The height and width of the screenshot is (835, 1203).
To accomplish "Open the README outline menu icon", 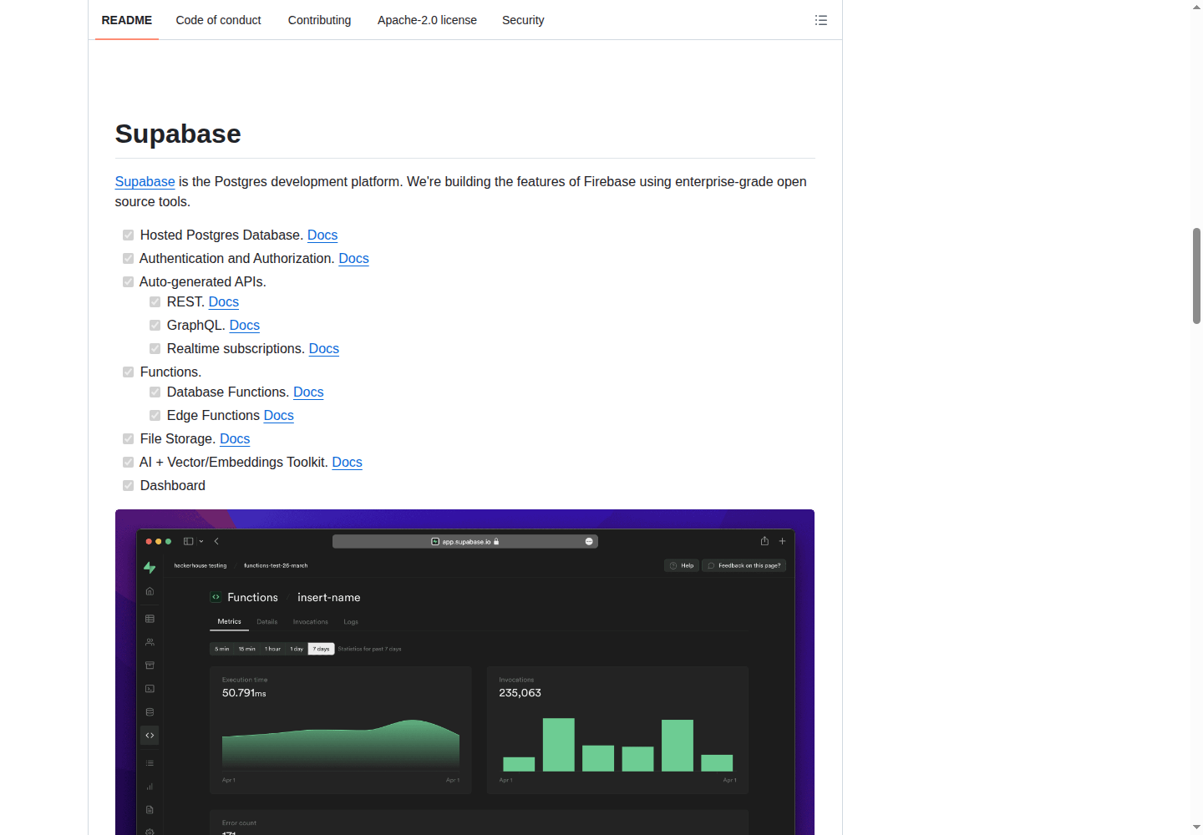I will click(x=821, y=20).
